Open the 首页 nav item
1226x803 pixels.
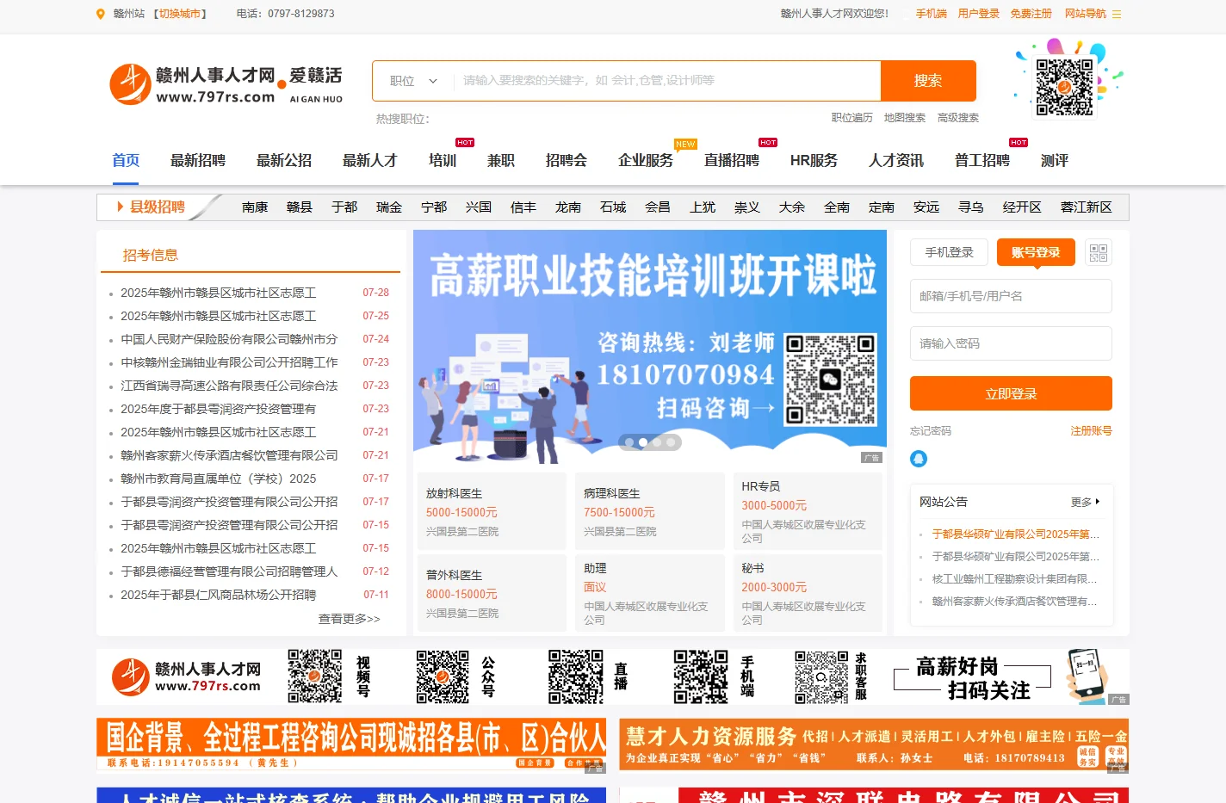click(x=126, y=160)
